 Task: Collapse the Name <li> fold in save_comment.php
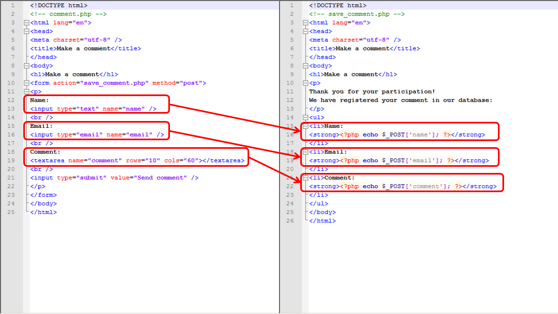[306, 126]
